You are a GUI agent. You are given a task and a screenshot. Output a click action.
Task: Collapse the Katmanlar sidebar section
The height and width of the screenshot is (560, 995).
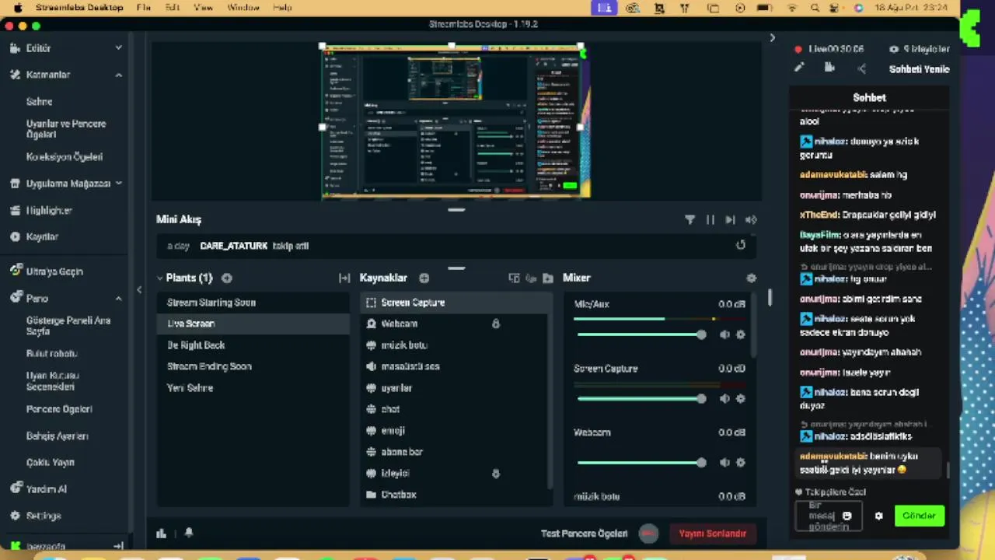pos(118,75)
